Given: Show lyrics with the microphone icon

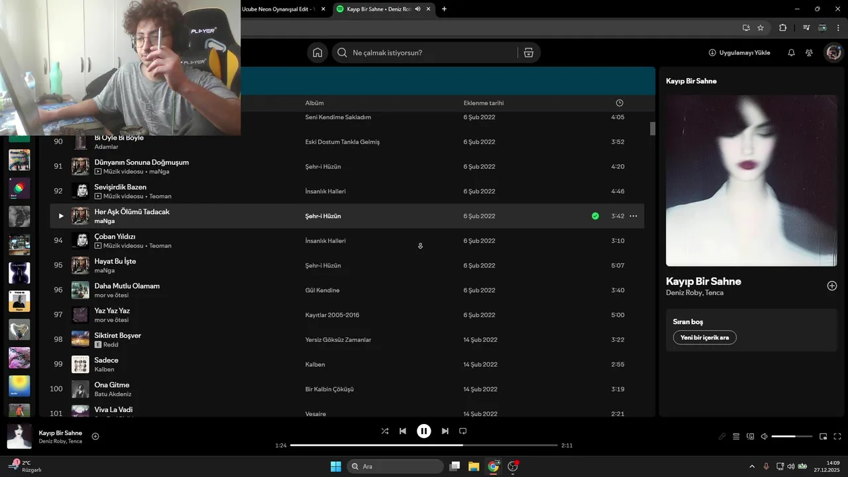Looking at the screenshot, I should point(722,437).
